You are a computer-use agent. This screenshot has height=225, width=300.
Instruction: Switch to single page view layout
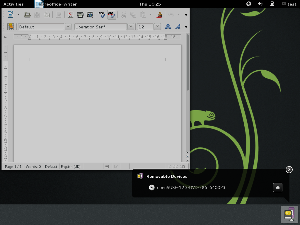coord(170,166)
